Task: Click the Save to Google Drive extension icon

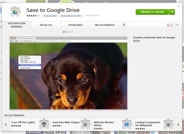Action: point(16,12)
